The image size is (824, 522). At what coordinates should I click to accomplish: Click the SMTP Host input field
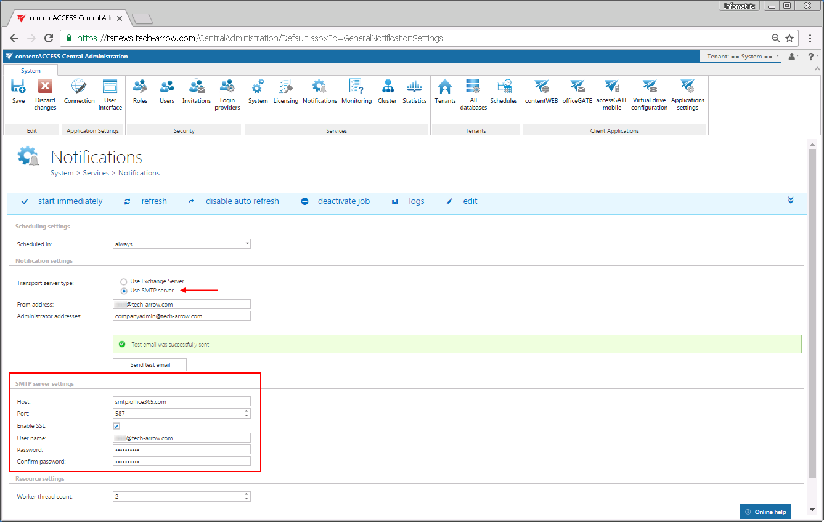[182, 402]
